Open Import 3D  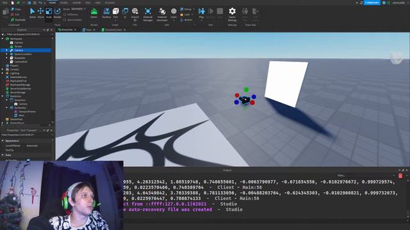135,14
